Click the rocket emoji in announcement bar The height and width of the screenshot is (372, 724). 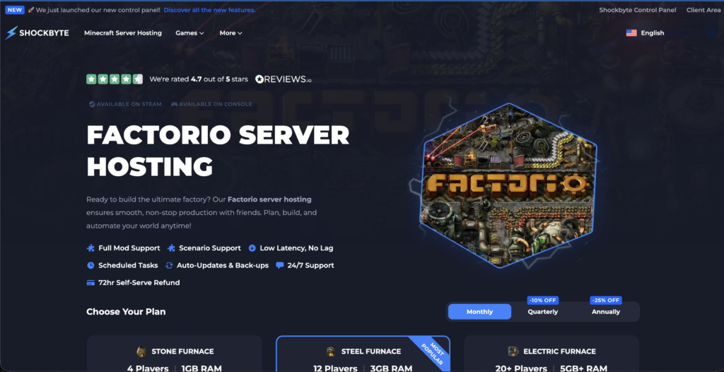pos(31,10)
